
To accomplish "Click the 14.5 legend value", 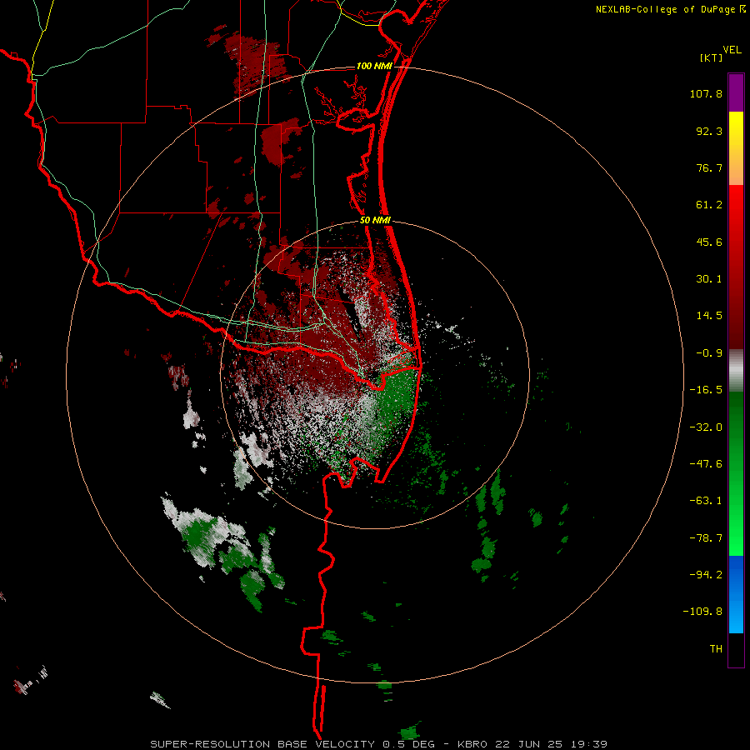I will point(709,316).
